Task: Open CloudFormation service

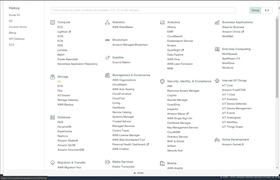Action: (x=122, y=94)
